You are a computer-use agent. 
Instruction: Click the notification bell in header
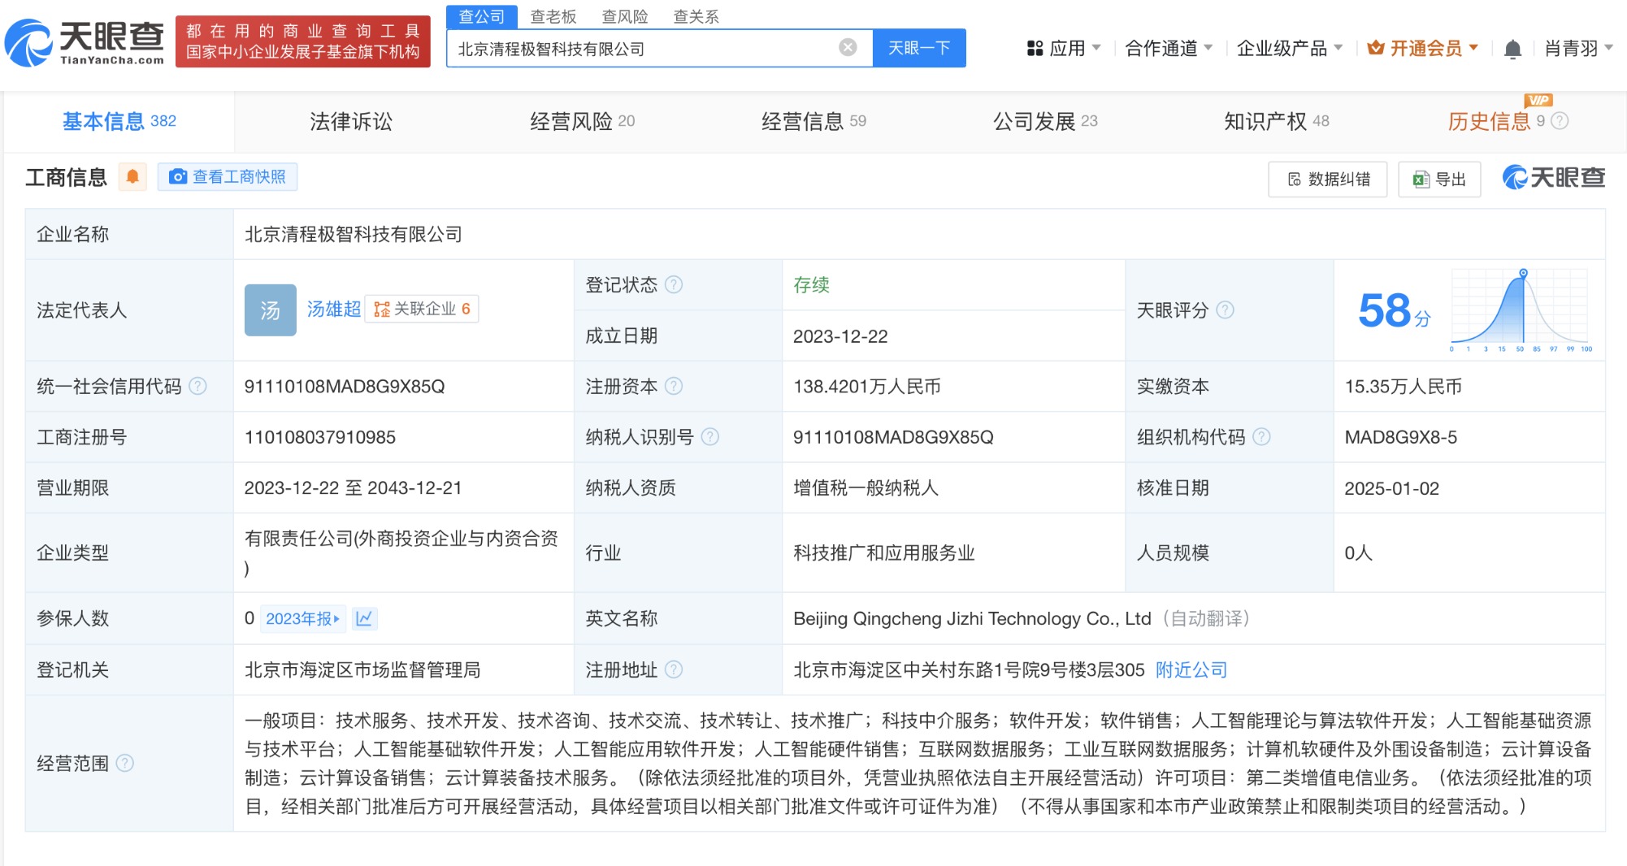[1512, 50]
